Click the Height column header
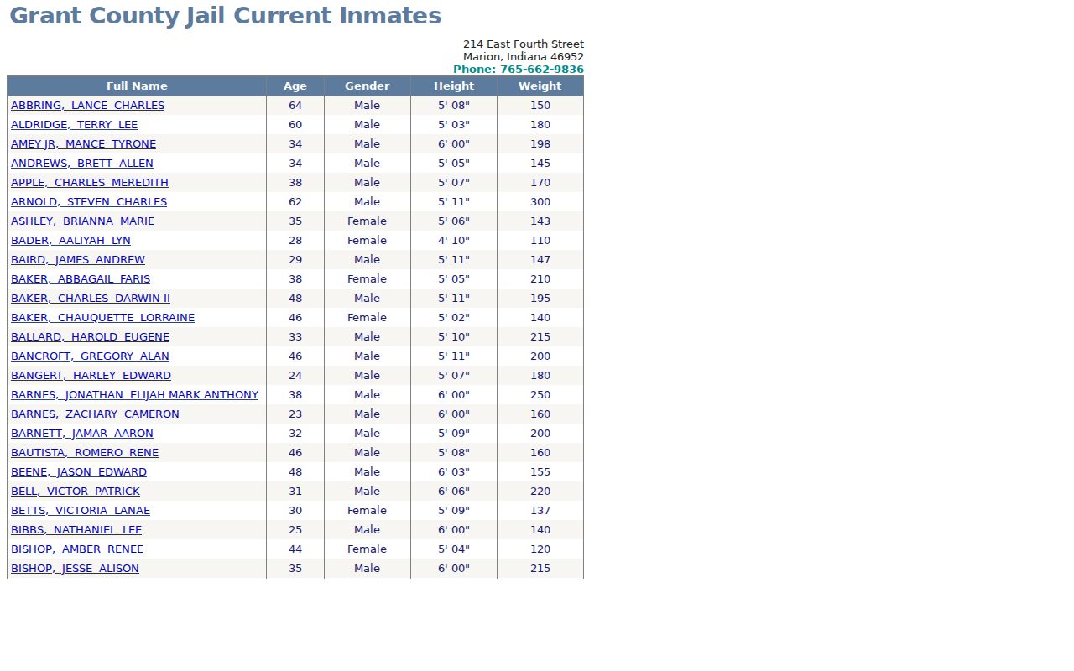This screenshot has height=671, width=1074. (454, 86)
